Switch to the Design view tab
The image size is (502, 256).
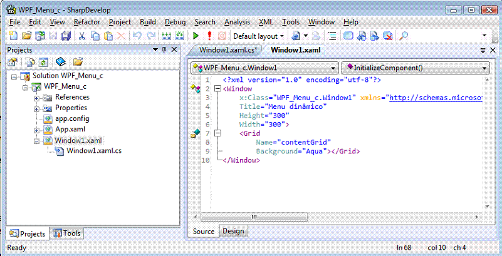coord(233,231)
